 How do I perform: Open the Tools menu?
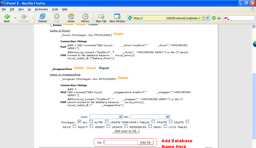(55, 9)
